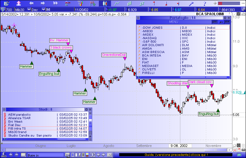Viewport: 246px width, 158px height.
Task: Click Studi list scrollbar up arrow
Action: point(90,113)
